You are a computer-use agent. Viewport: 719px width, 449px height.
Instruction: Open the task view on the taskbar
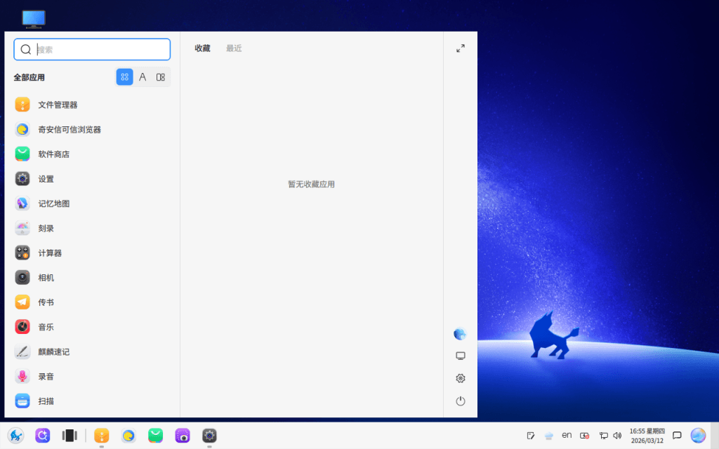click(x=70, y=436)
